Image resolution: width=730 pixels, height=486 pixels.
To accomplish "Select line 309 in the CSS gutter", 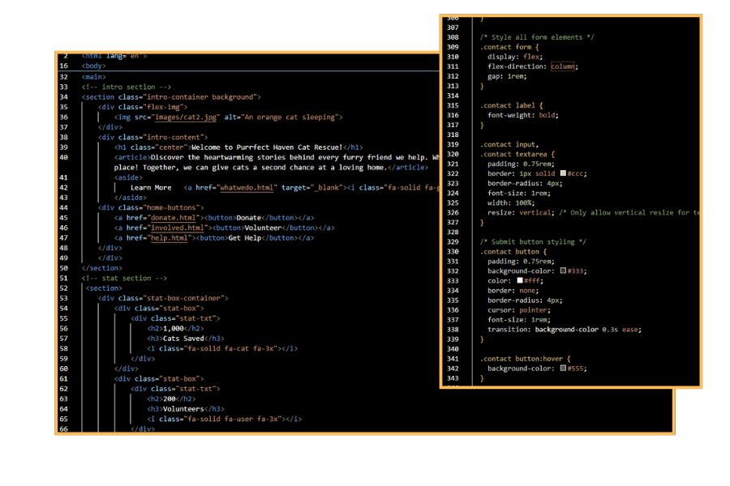I will pos(453,47).
